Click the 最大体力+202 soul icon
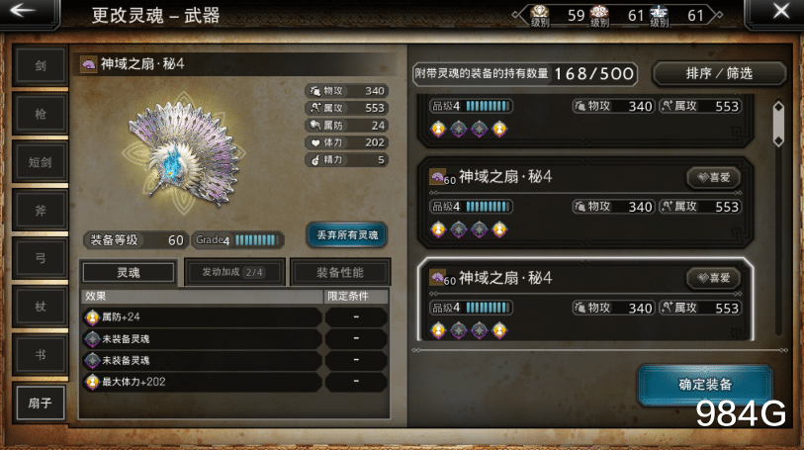The image size is (804, 450). click(92, 382)
